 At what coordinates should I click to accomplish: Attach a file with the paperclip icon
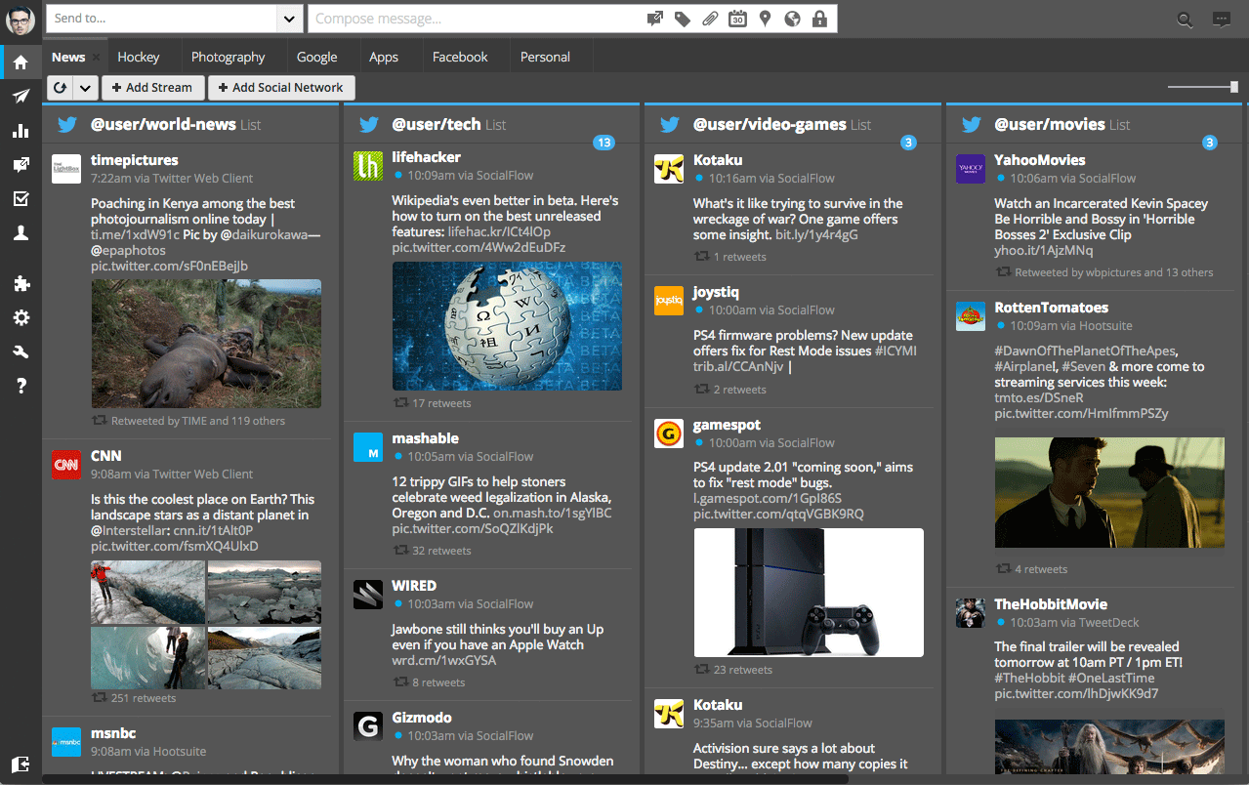710,19
